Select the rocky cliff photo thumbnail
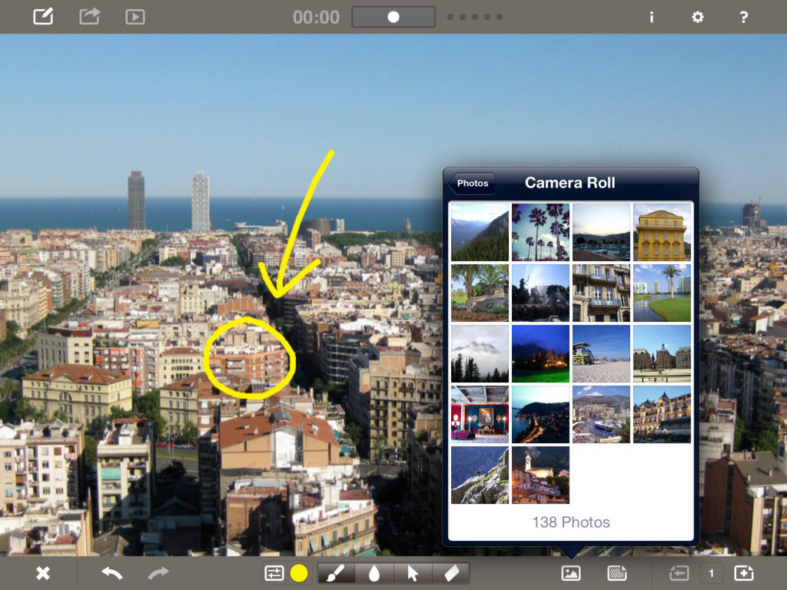 (480, 475)
